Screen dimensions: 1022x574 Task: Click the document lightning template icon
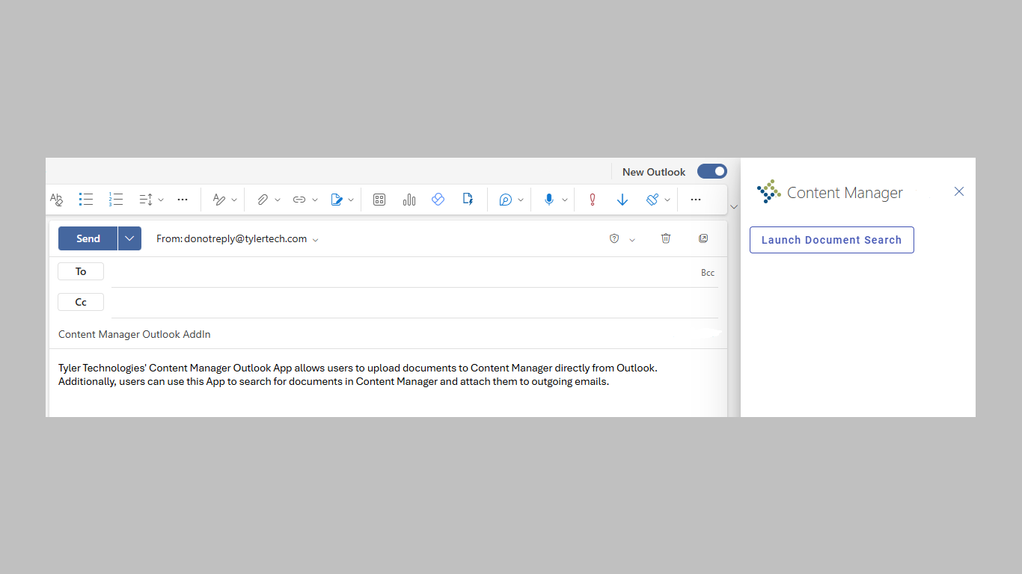(468, 199)
